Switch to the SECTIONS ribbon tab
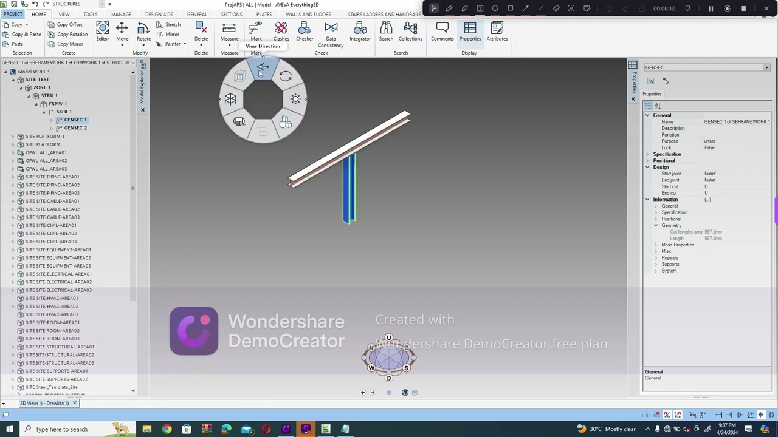 point(232,14)
